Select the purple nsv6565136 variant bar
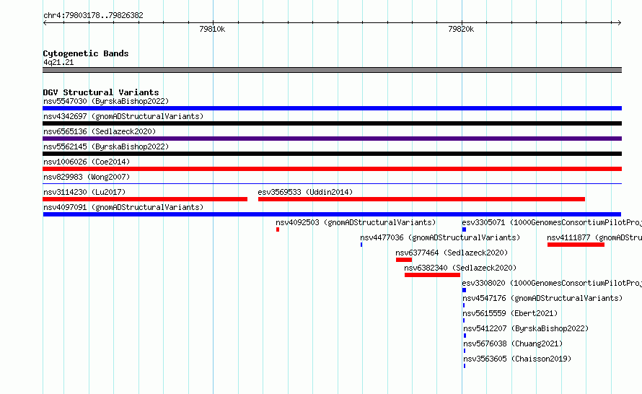This screenshot has width=642, height=394. click(x=332, y=139)
